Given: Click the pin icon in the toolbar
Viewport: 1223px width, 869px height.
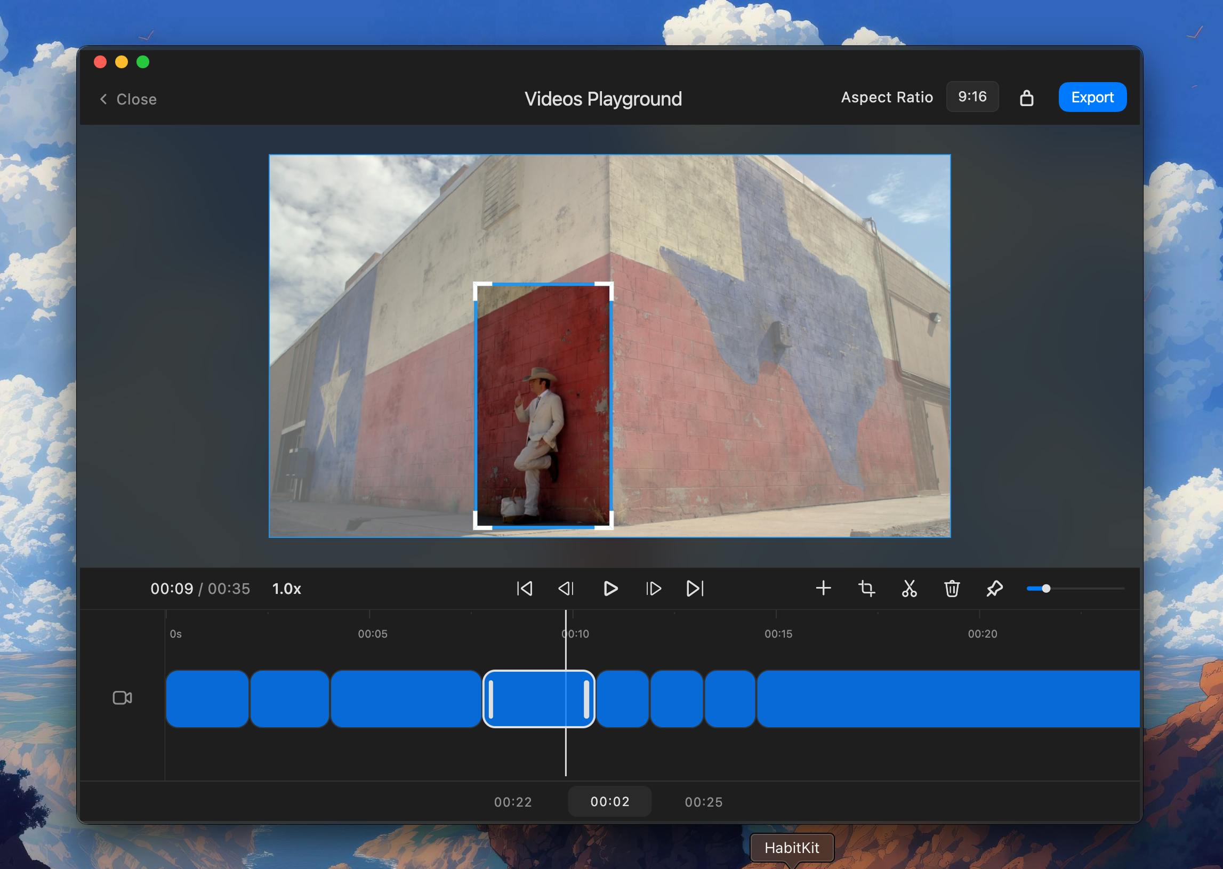Looking at the screenshot, I should coord(995,589).
